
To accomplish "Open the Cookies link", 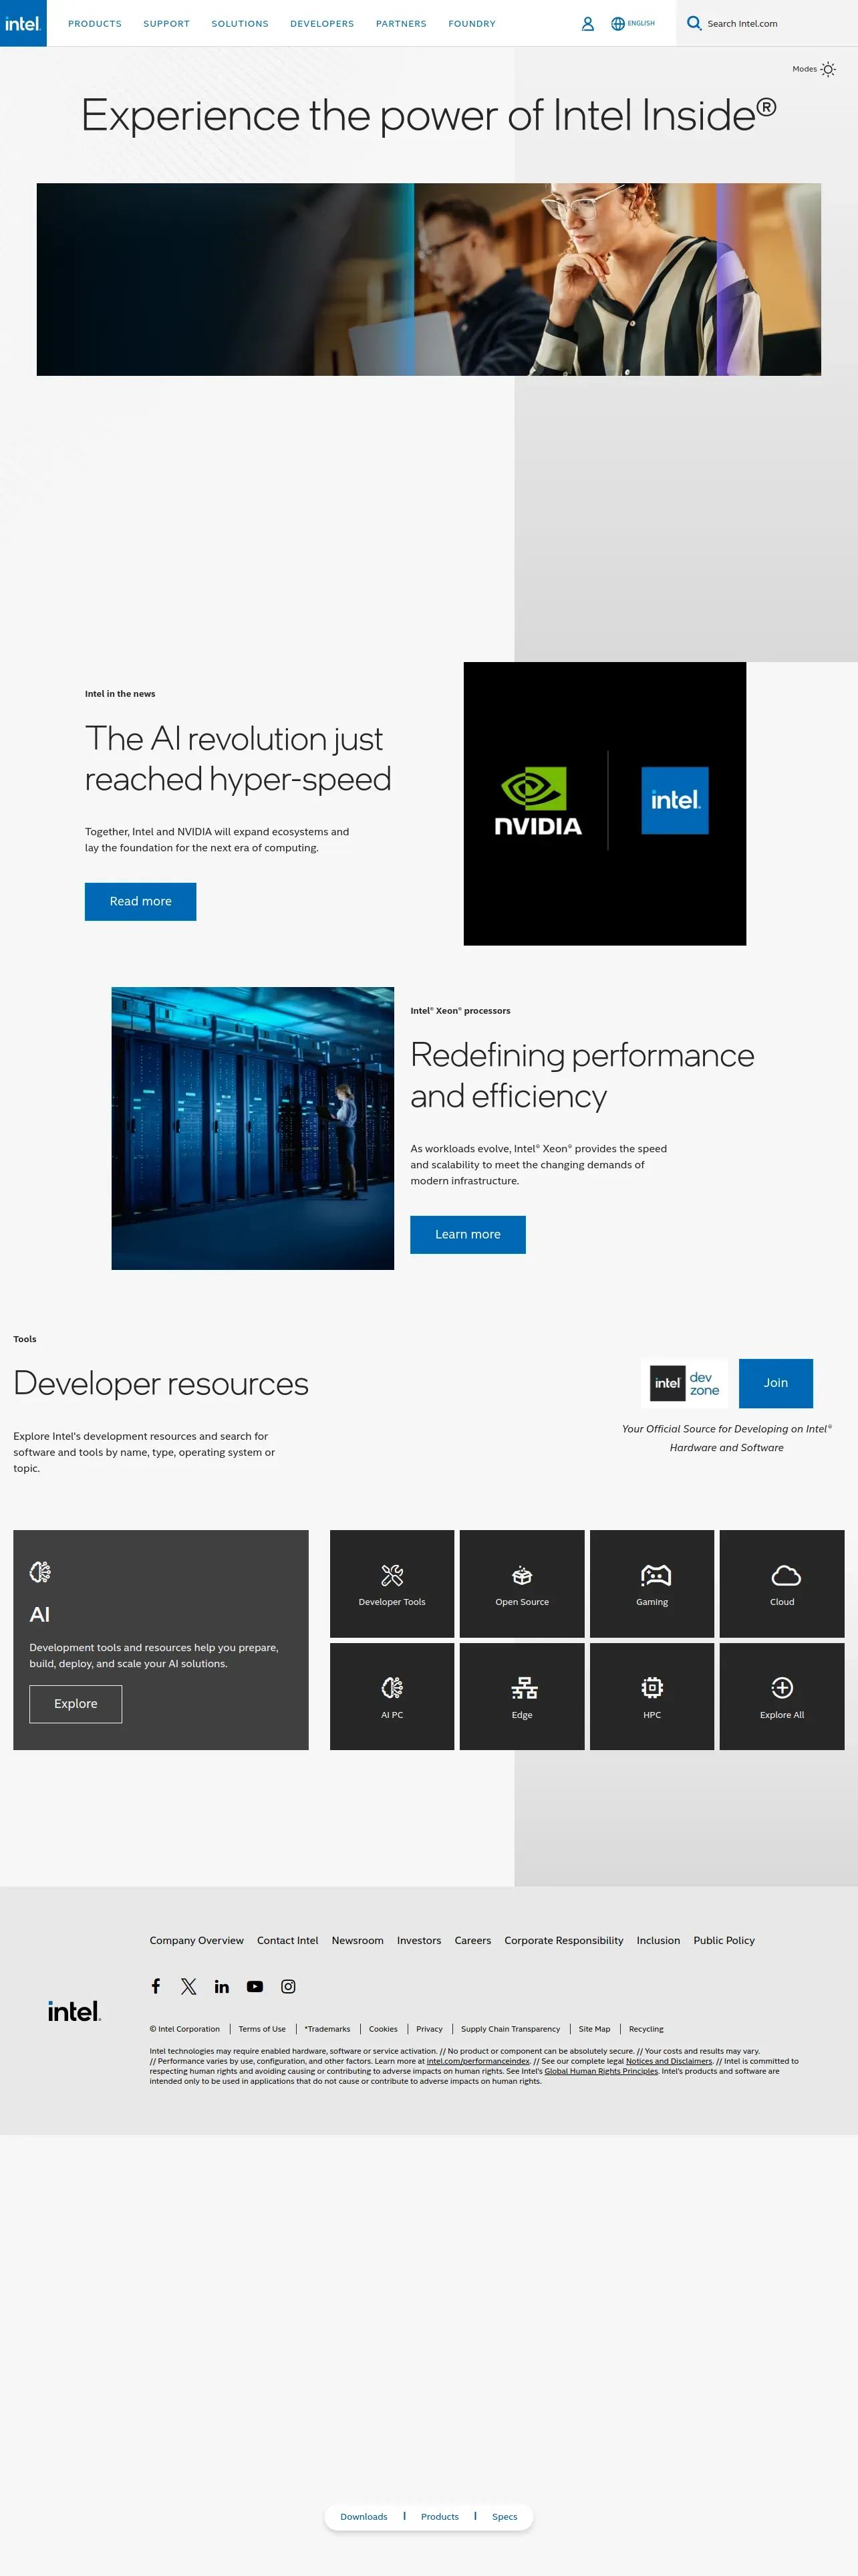I will 382,2029.
